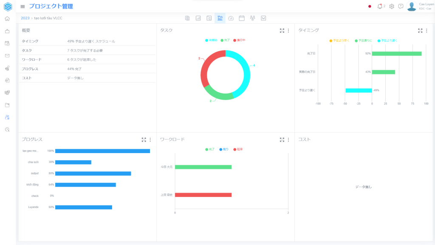The width and height of the screenshot is (435, 245).
Task: Expand the ワークロード panel to fullscreen
Action: point(282,140)
